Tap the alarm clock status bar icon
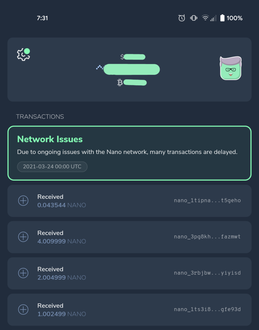The height and width of the screenshot is (330, 259). click(x=182, y=18)
